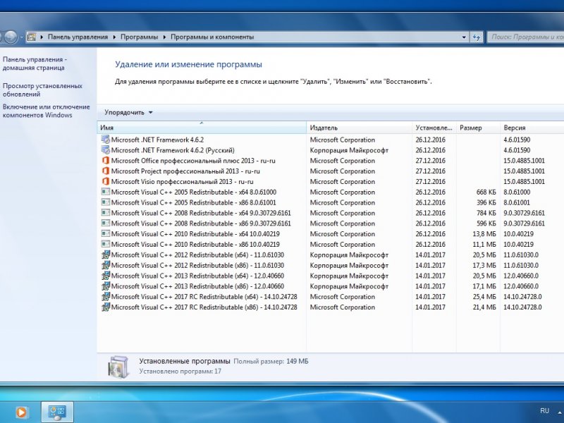Viewport: 564px width, 423px height.
Task: Select Microsoft Project профессиональный 2013 - ru-ru
Action: point(185,171)
